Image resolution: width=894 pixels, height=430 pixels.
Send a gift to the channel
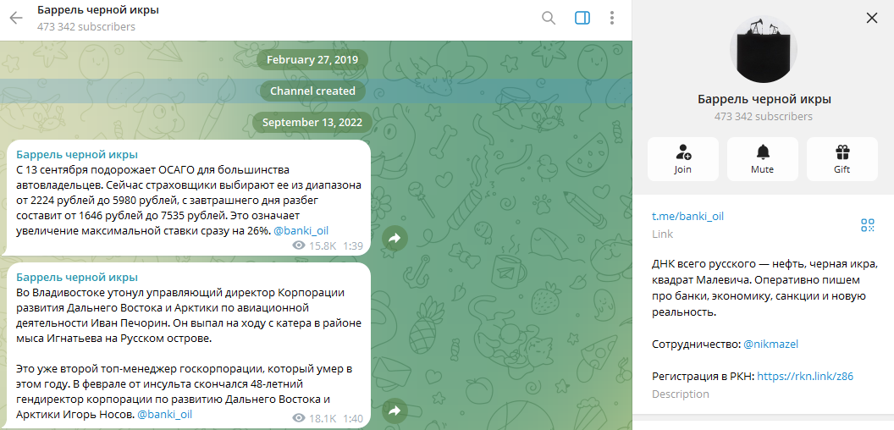coord(842,159)
